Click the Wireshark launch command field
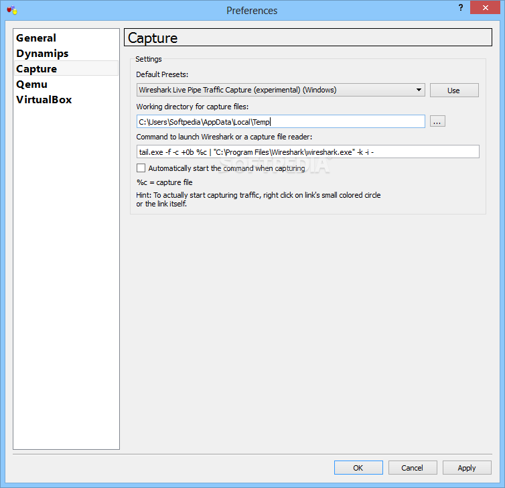Screen dimensions: 505x488 coord(307,151)
